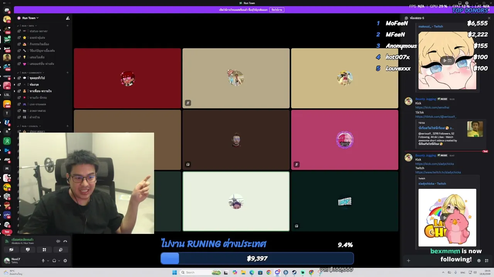
Task: Open Steam from the taskbar
Action: [x=294, y=272]
